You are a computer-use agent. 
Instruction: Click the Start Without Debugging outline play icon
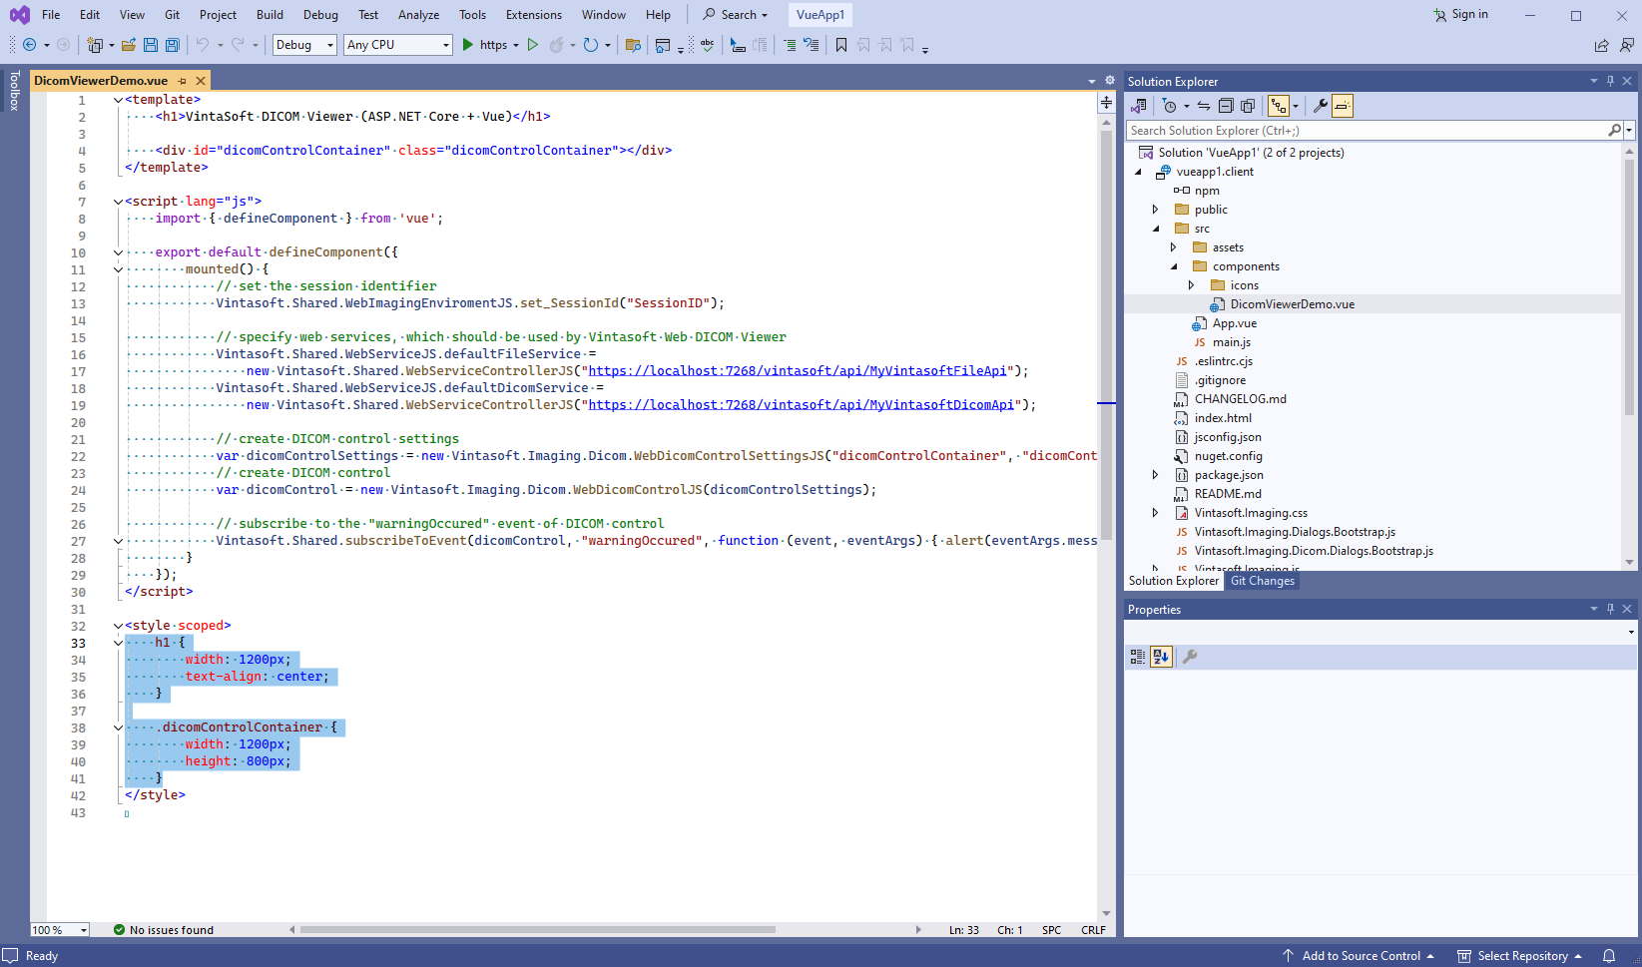(x=533, y=45)
